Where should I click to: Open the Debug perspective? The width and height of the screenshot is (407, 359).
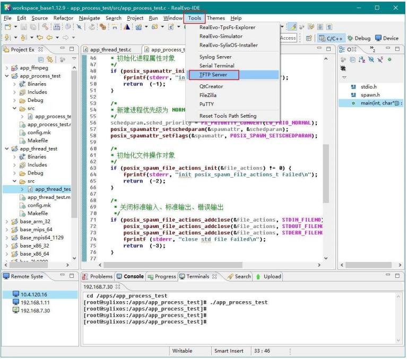(359, 38)
